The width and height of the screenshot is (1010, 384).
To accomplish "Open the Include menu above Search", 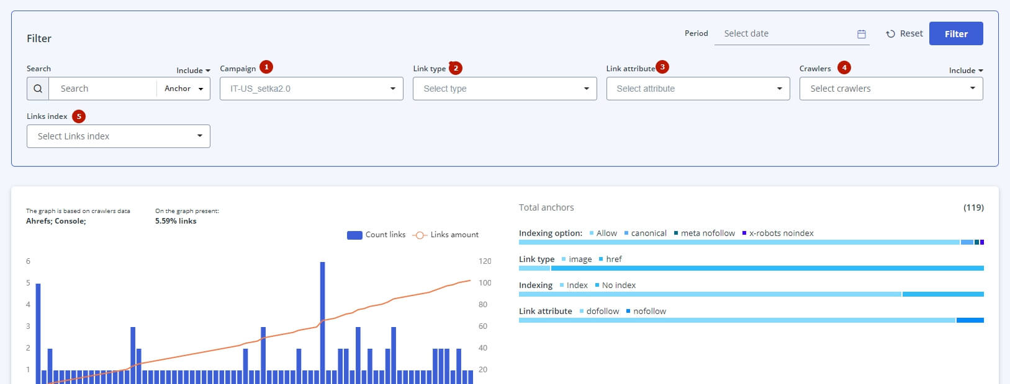I will [193, 71].
